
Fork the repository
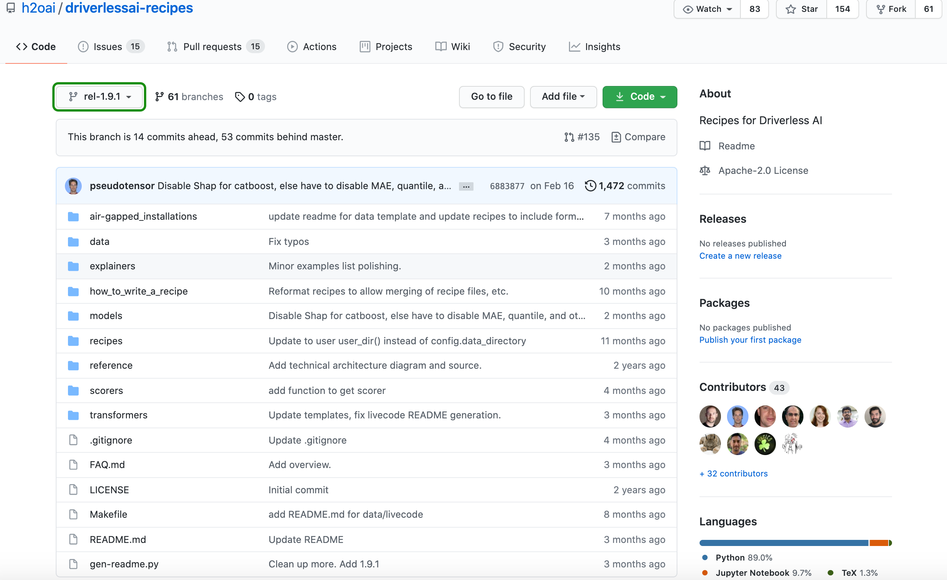pos(891,9)
